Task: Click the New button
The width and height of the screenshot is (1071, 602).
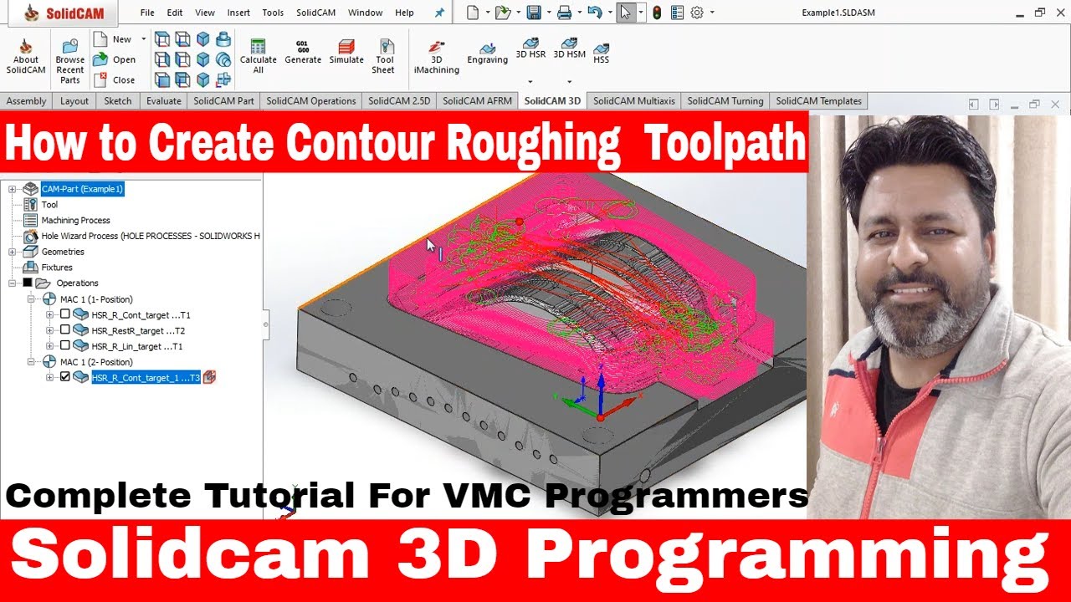Action: 114,39
